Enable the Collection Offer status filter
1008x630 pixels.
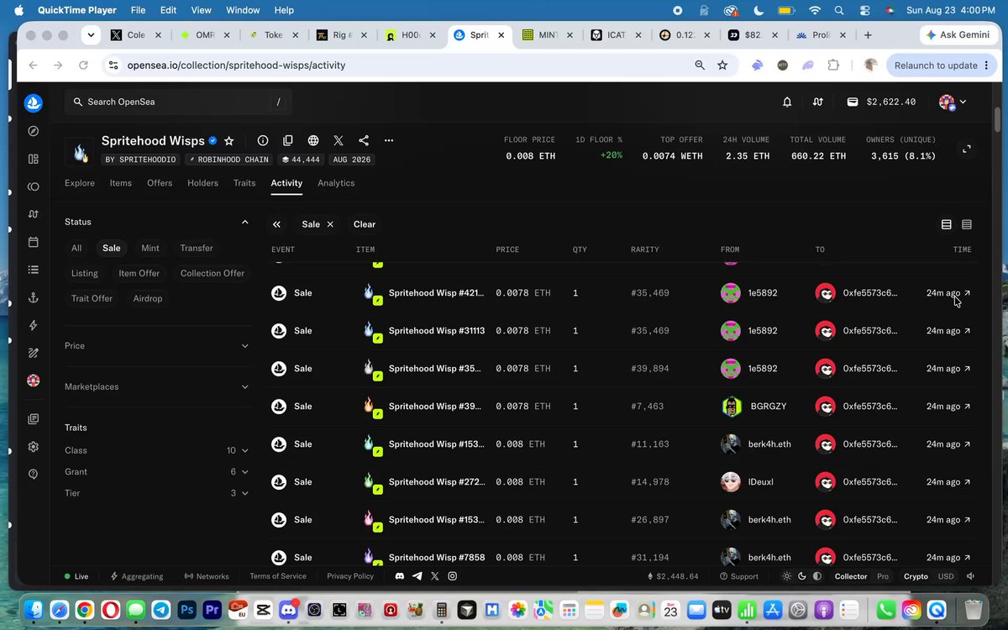tap(213, 273)
